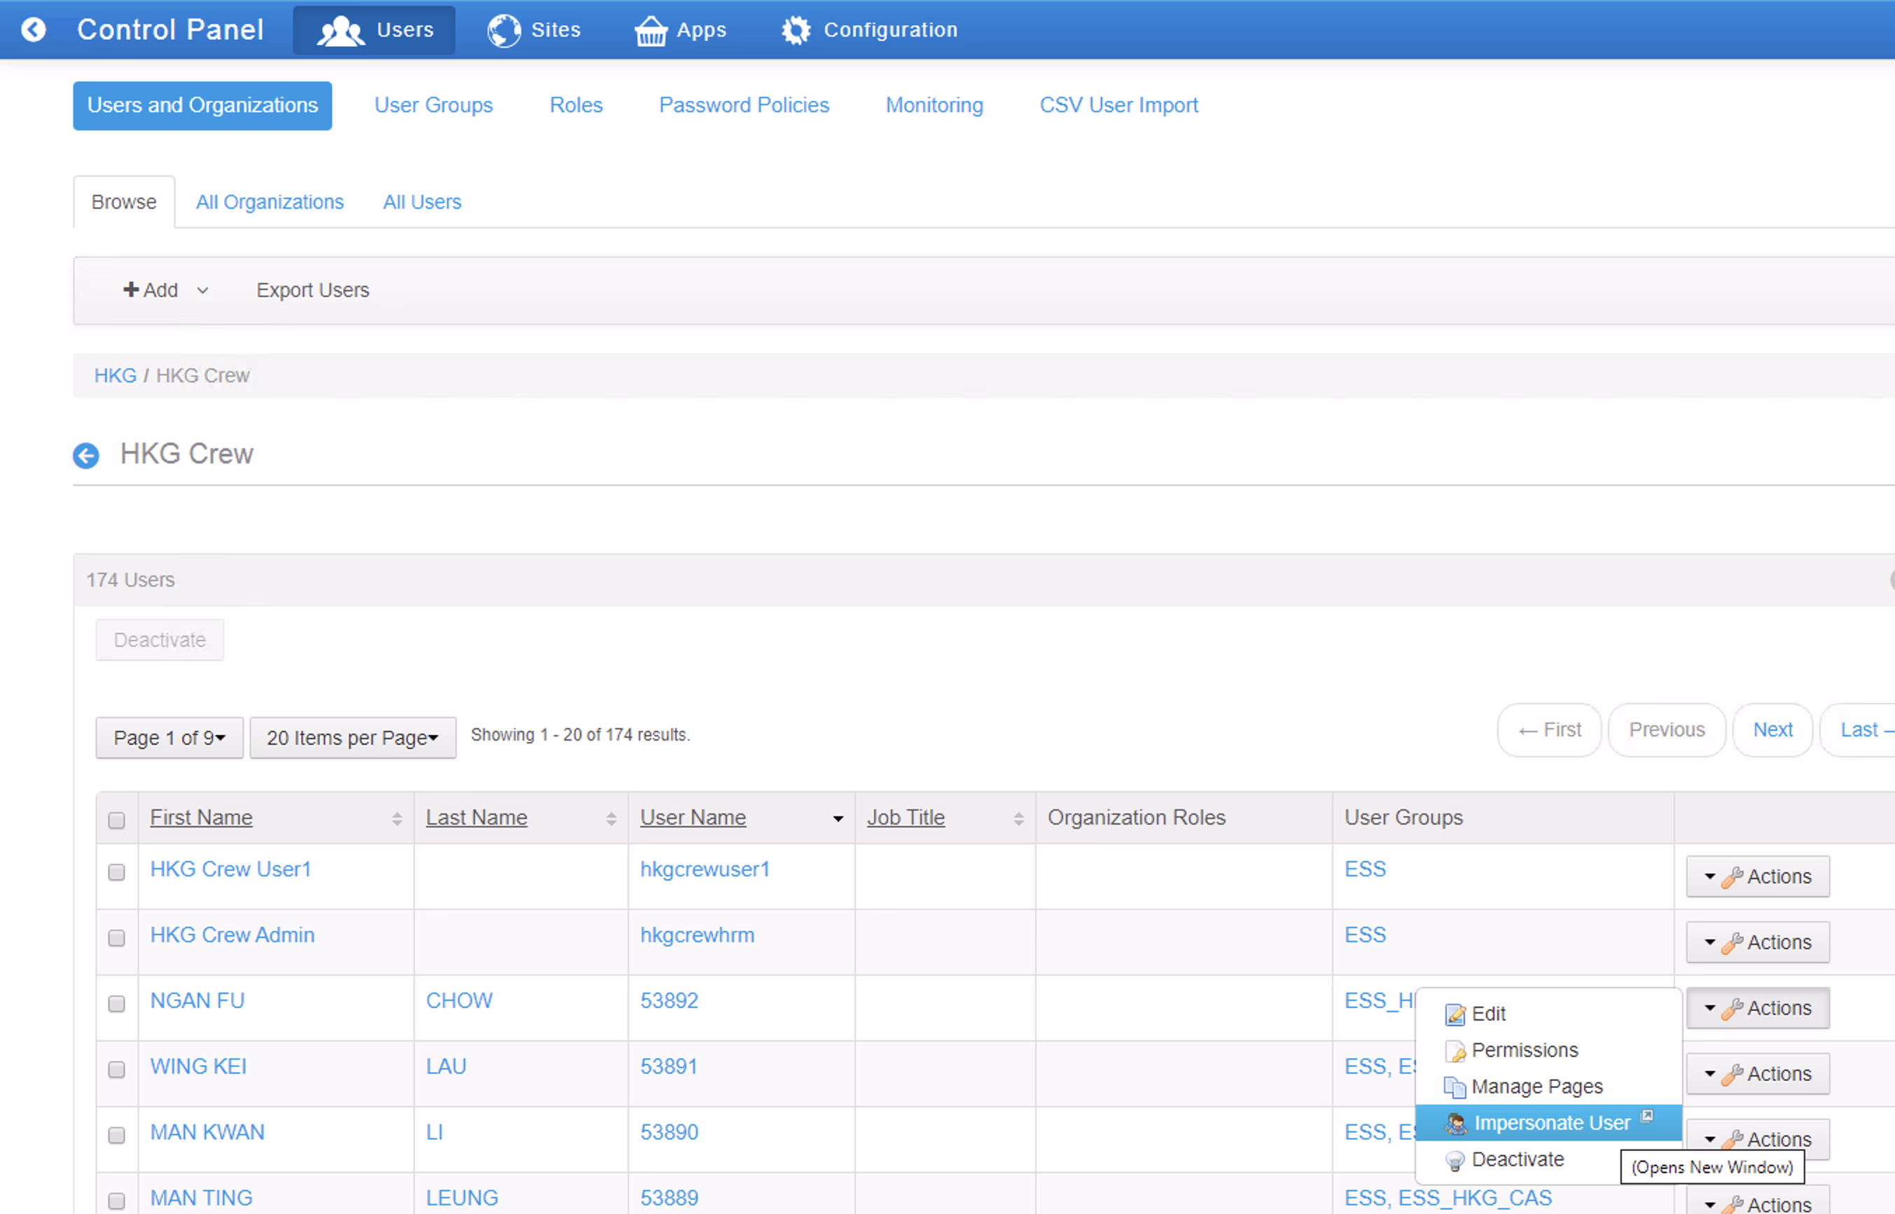Click the back arrow beside Control Panel

(33, 30)
